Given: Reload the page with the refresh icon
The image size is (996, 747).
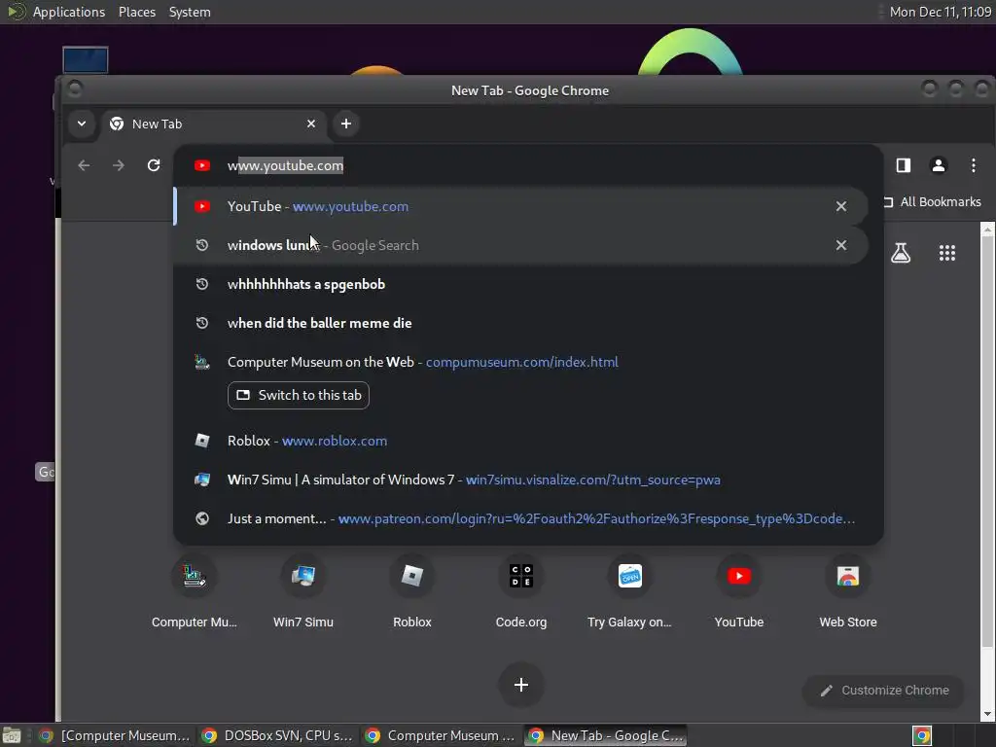Looking at the screenshot, I should 154,165.
